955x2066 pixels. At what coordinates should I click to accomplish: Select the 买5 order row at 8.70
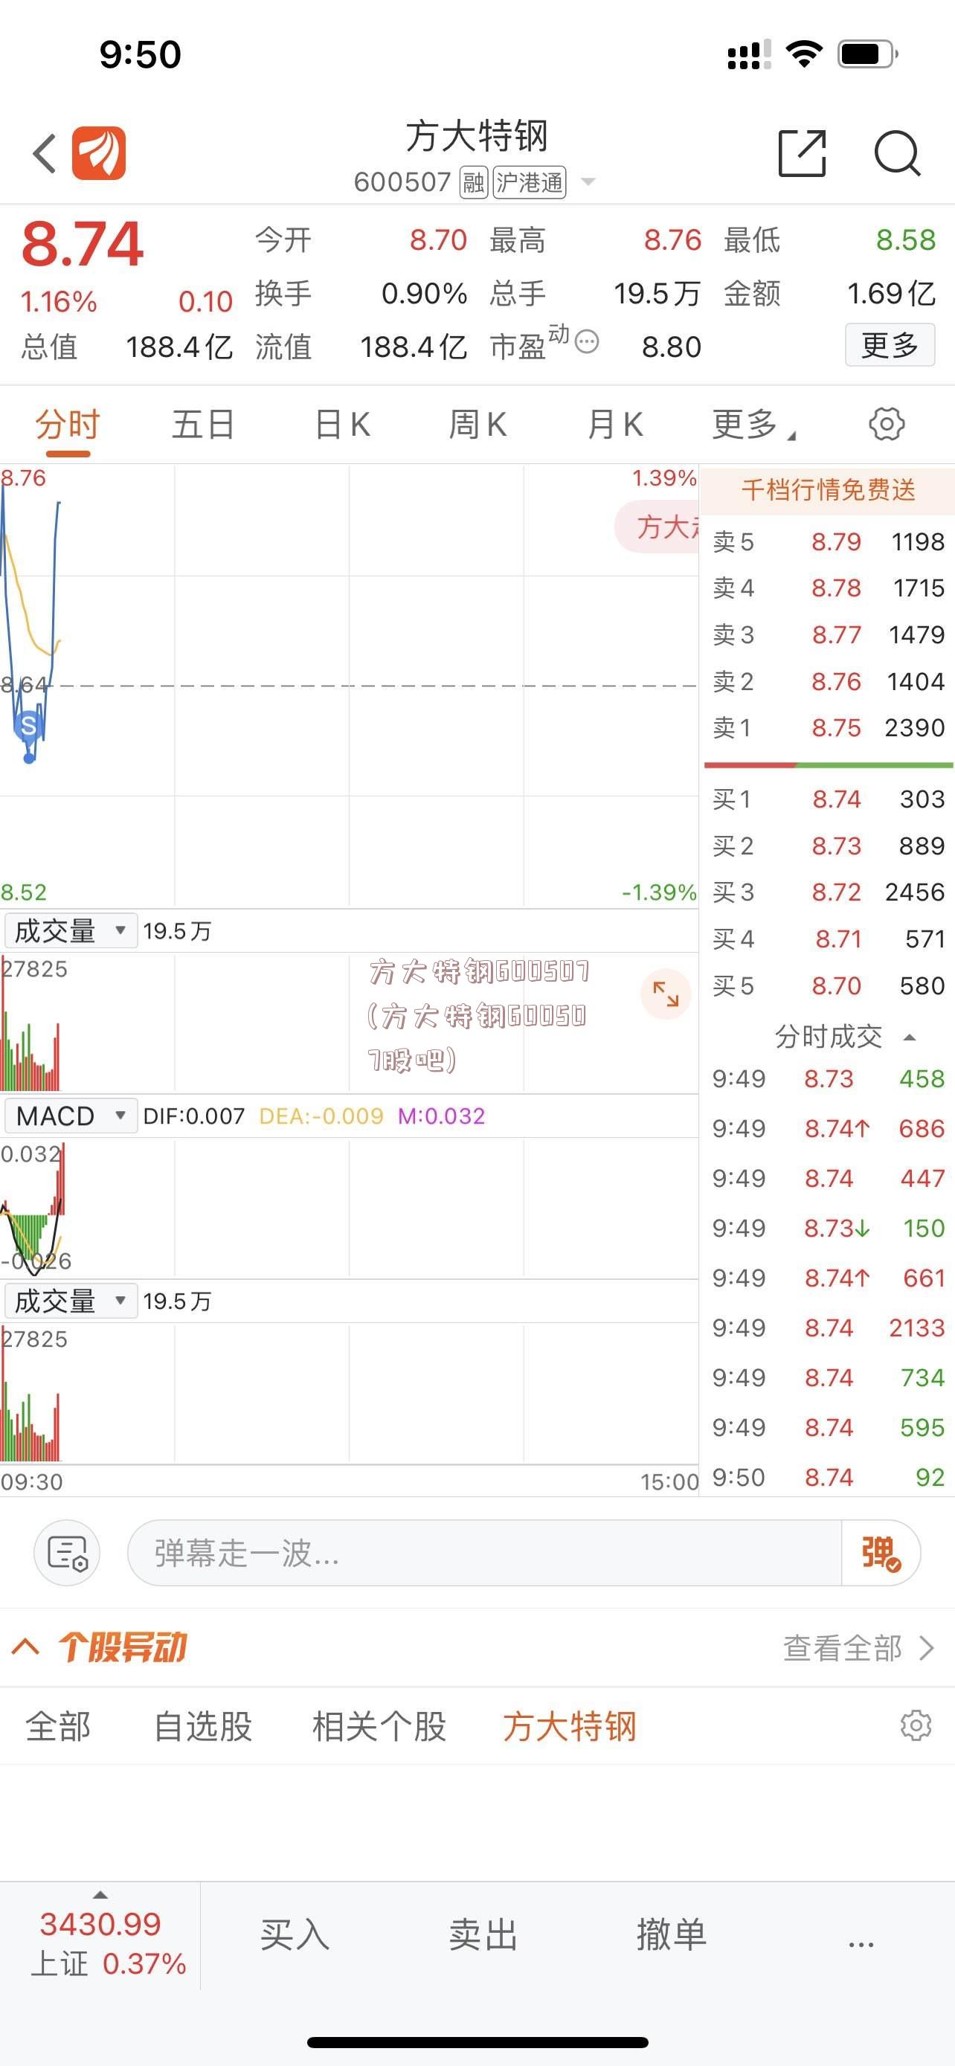click(x=828, y=985)
